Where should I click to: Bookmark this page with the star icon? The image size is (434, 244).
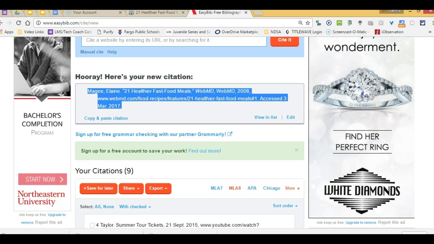(x=308, y=23)
